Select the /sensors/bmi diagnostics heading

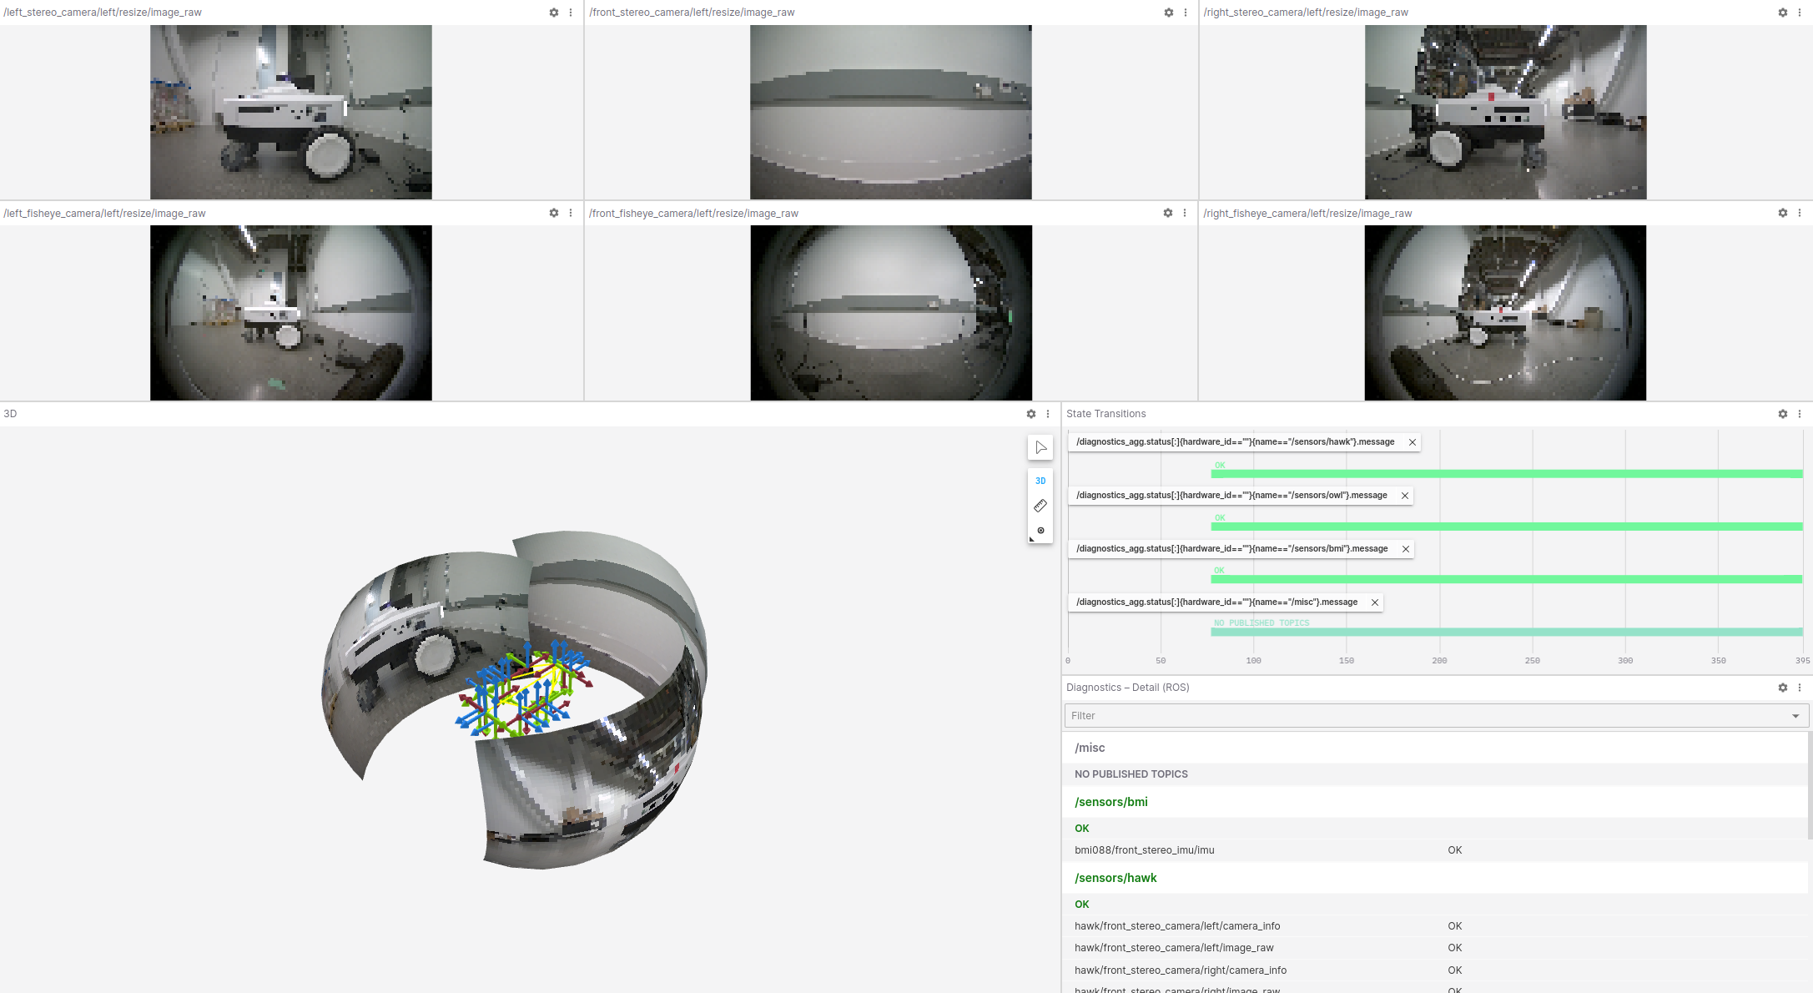coord(1111,802)
